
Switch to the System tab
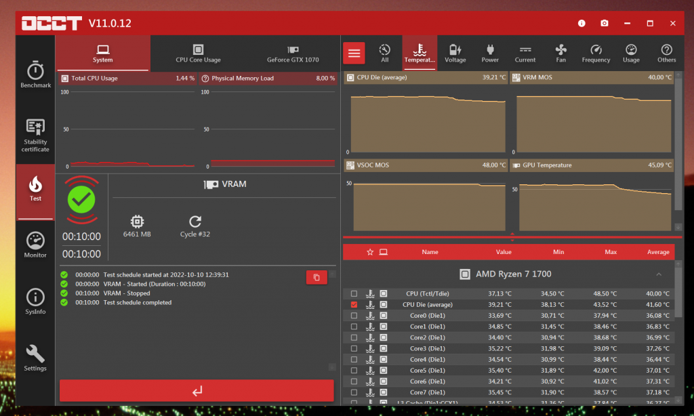point(103,53)
